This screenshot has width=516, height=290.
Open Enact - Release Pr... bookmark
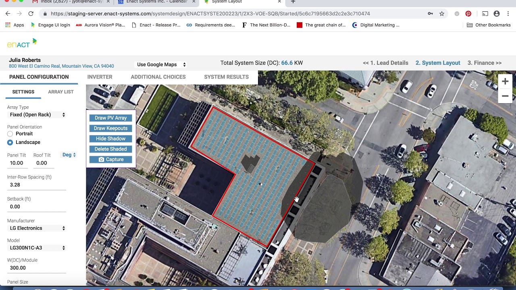tap(156, 25)
